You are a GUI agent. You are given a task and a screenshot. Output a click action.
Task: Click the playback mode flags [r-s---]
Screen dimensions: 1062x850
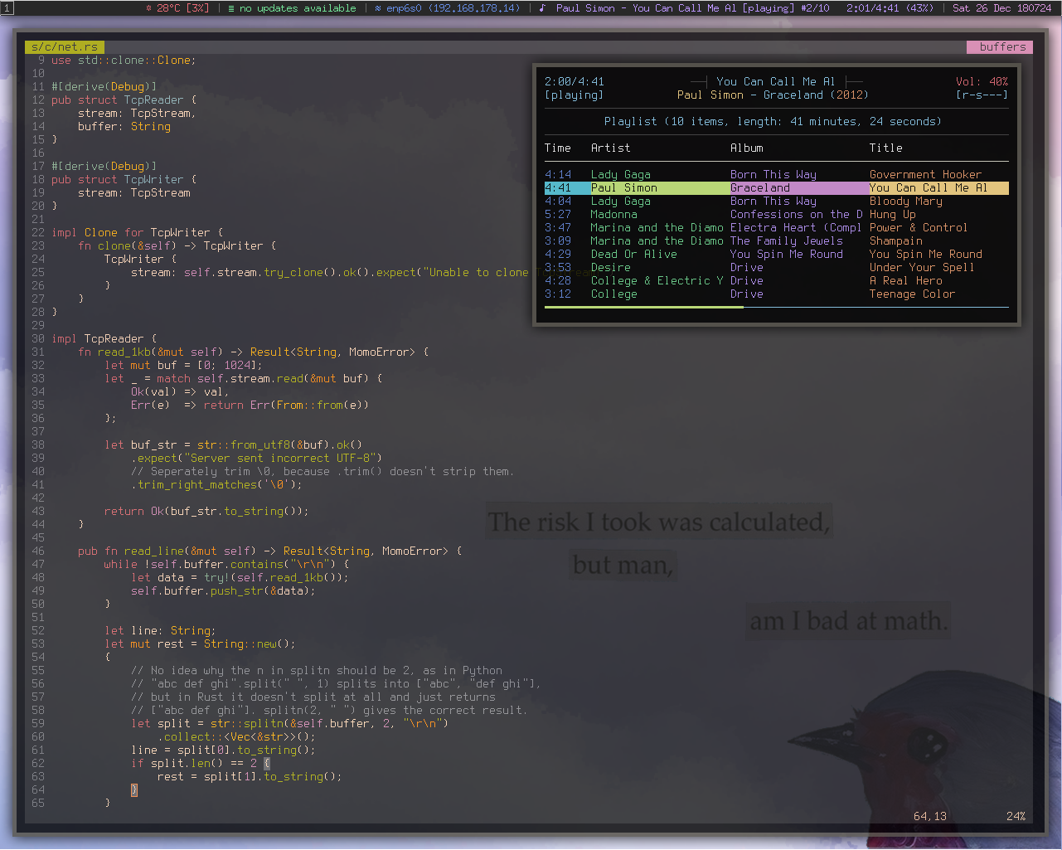coord(982,95)
